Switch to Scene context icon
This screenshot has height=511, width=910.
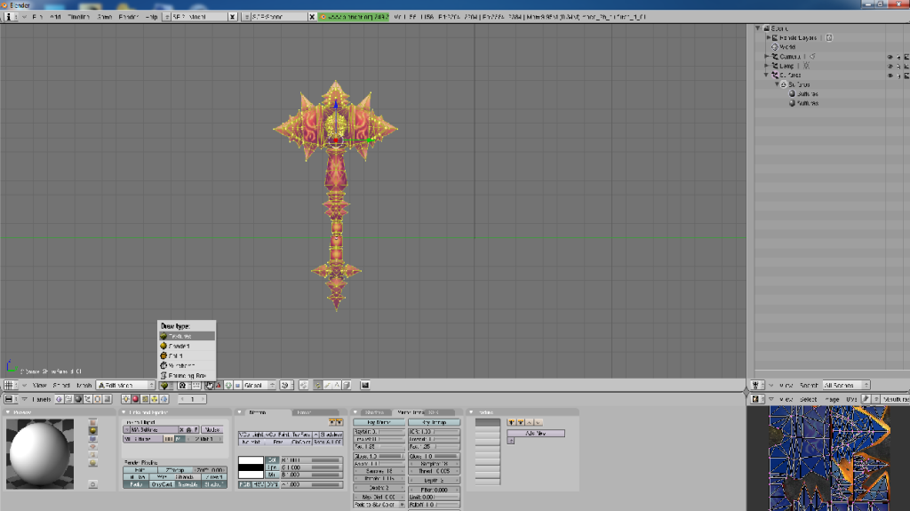point(107,399)
